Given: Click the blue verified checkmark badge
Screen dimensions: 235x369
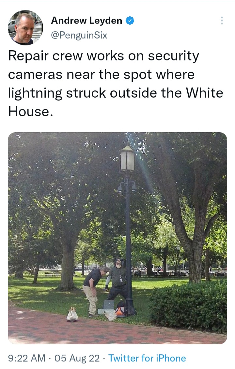Looking at the screenshot, I should tap(130, 21).
